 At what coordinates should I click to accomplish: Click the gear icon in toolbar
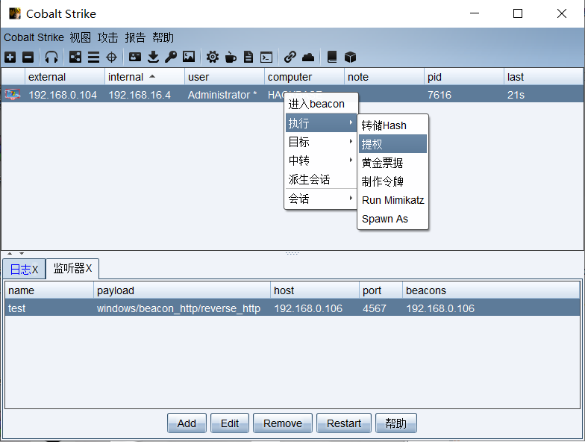pyautogui.click(x=213, y=57)
